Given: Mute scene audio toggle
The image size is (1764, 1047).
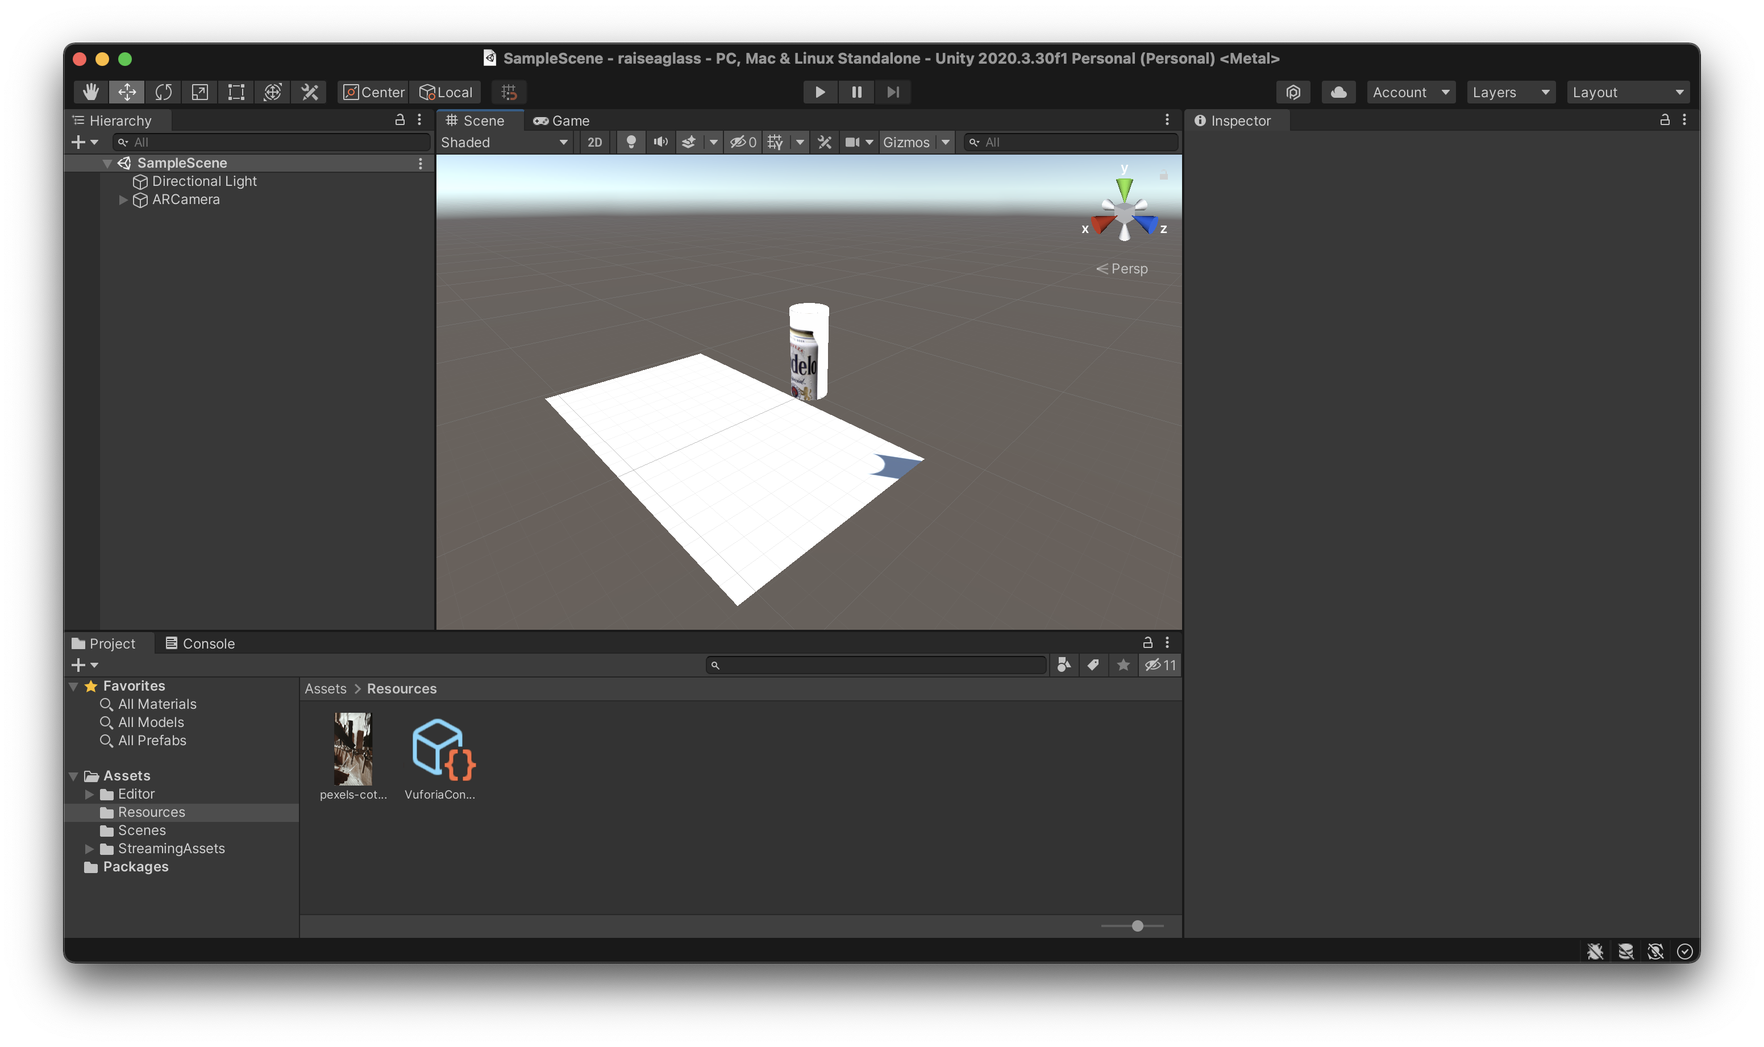Looking at the screenshot, I should (660, 143).
